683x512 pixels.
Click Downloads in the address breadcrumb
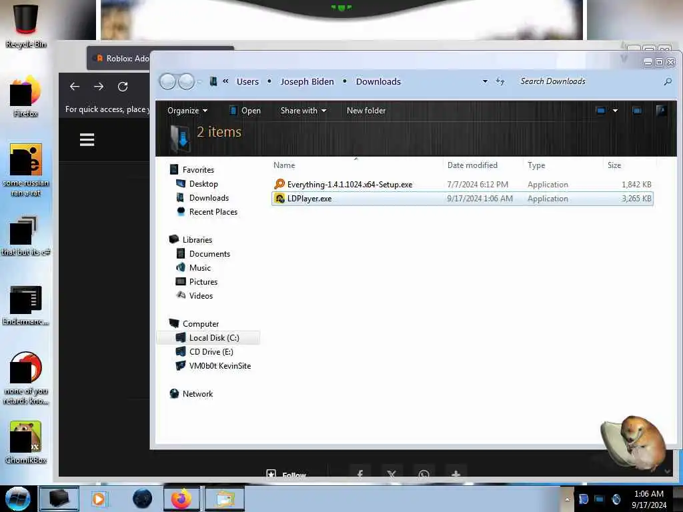tap(378, 81)
